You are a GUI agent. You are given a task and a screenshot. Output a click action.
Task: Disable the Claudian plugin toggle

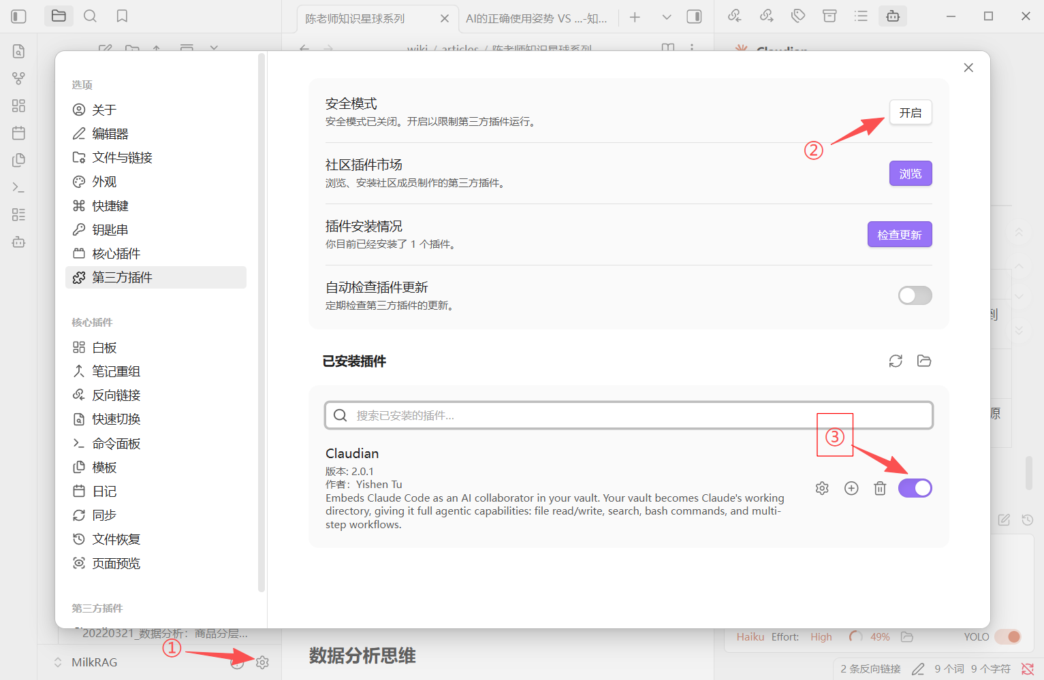coord(915,488)
